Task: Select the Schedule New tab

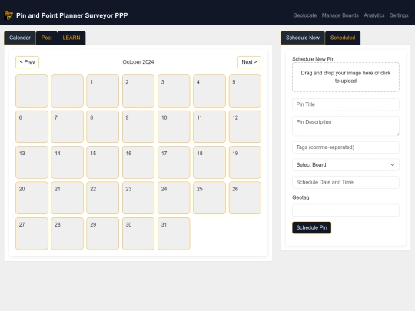Action: [303, 38]
